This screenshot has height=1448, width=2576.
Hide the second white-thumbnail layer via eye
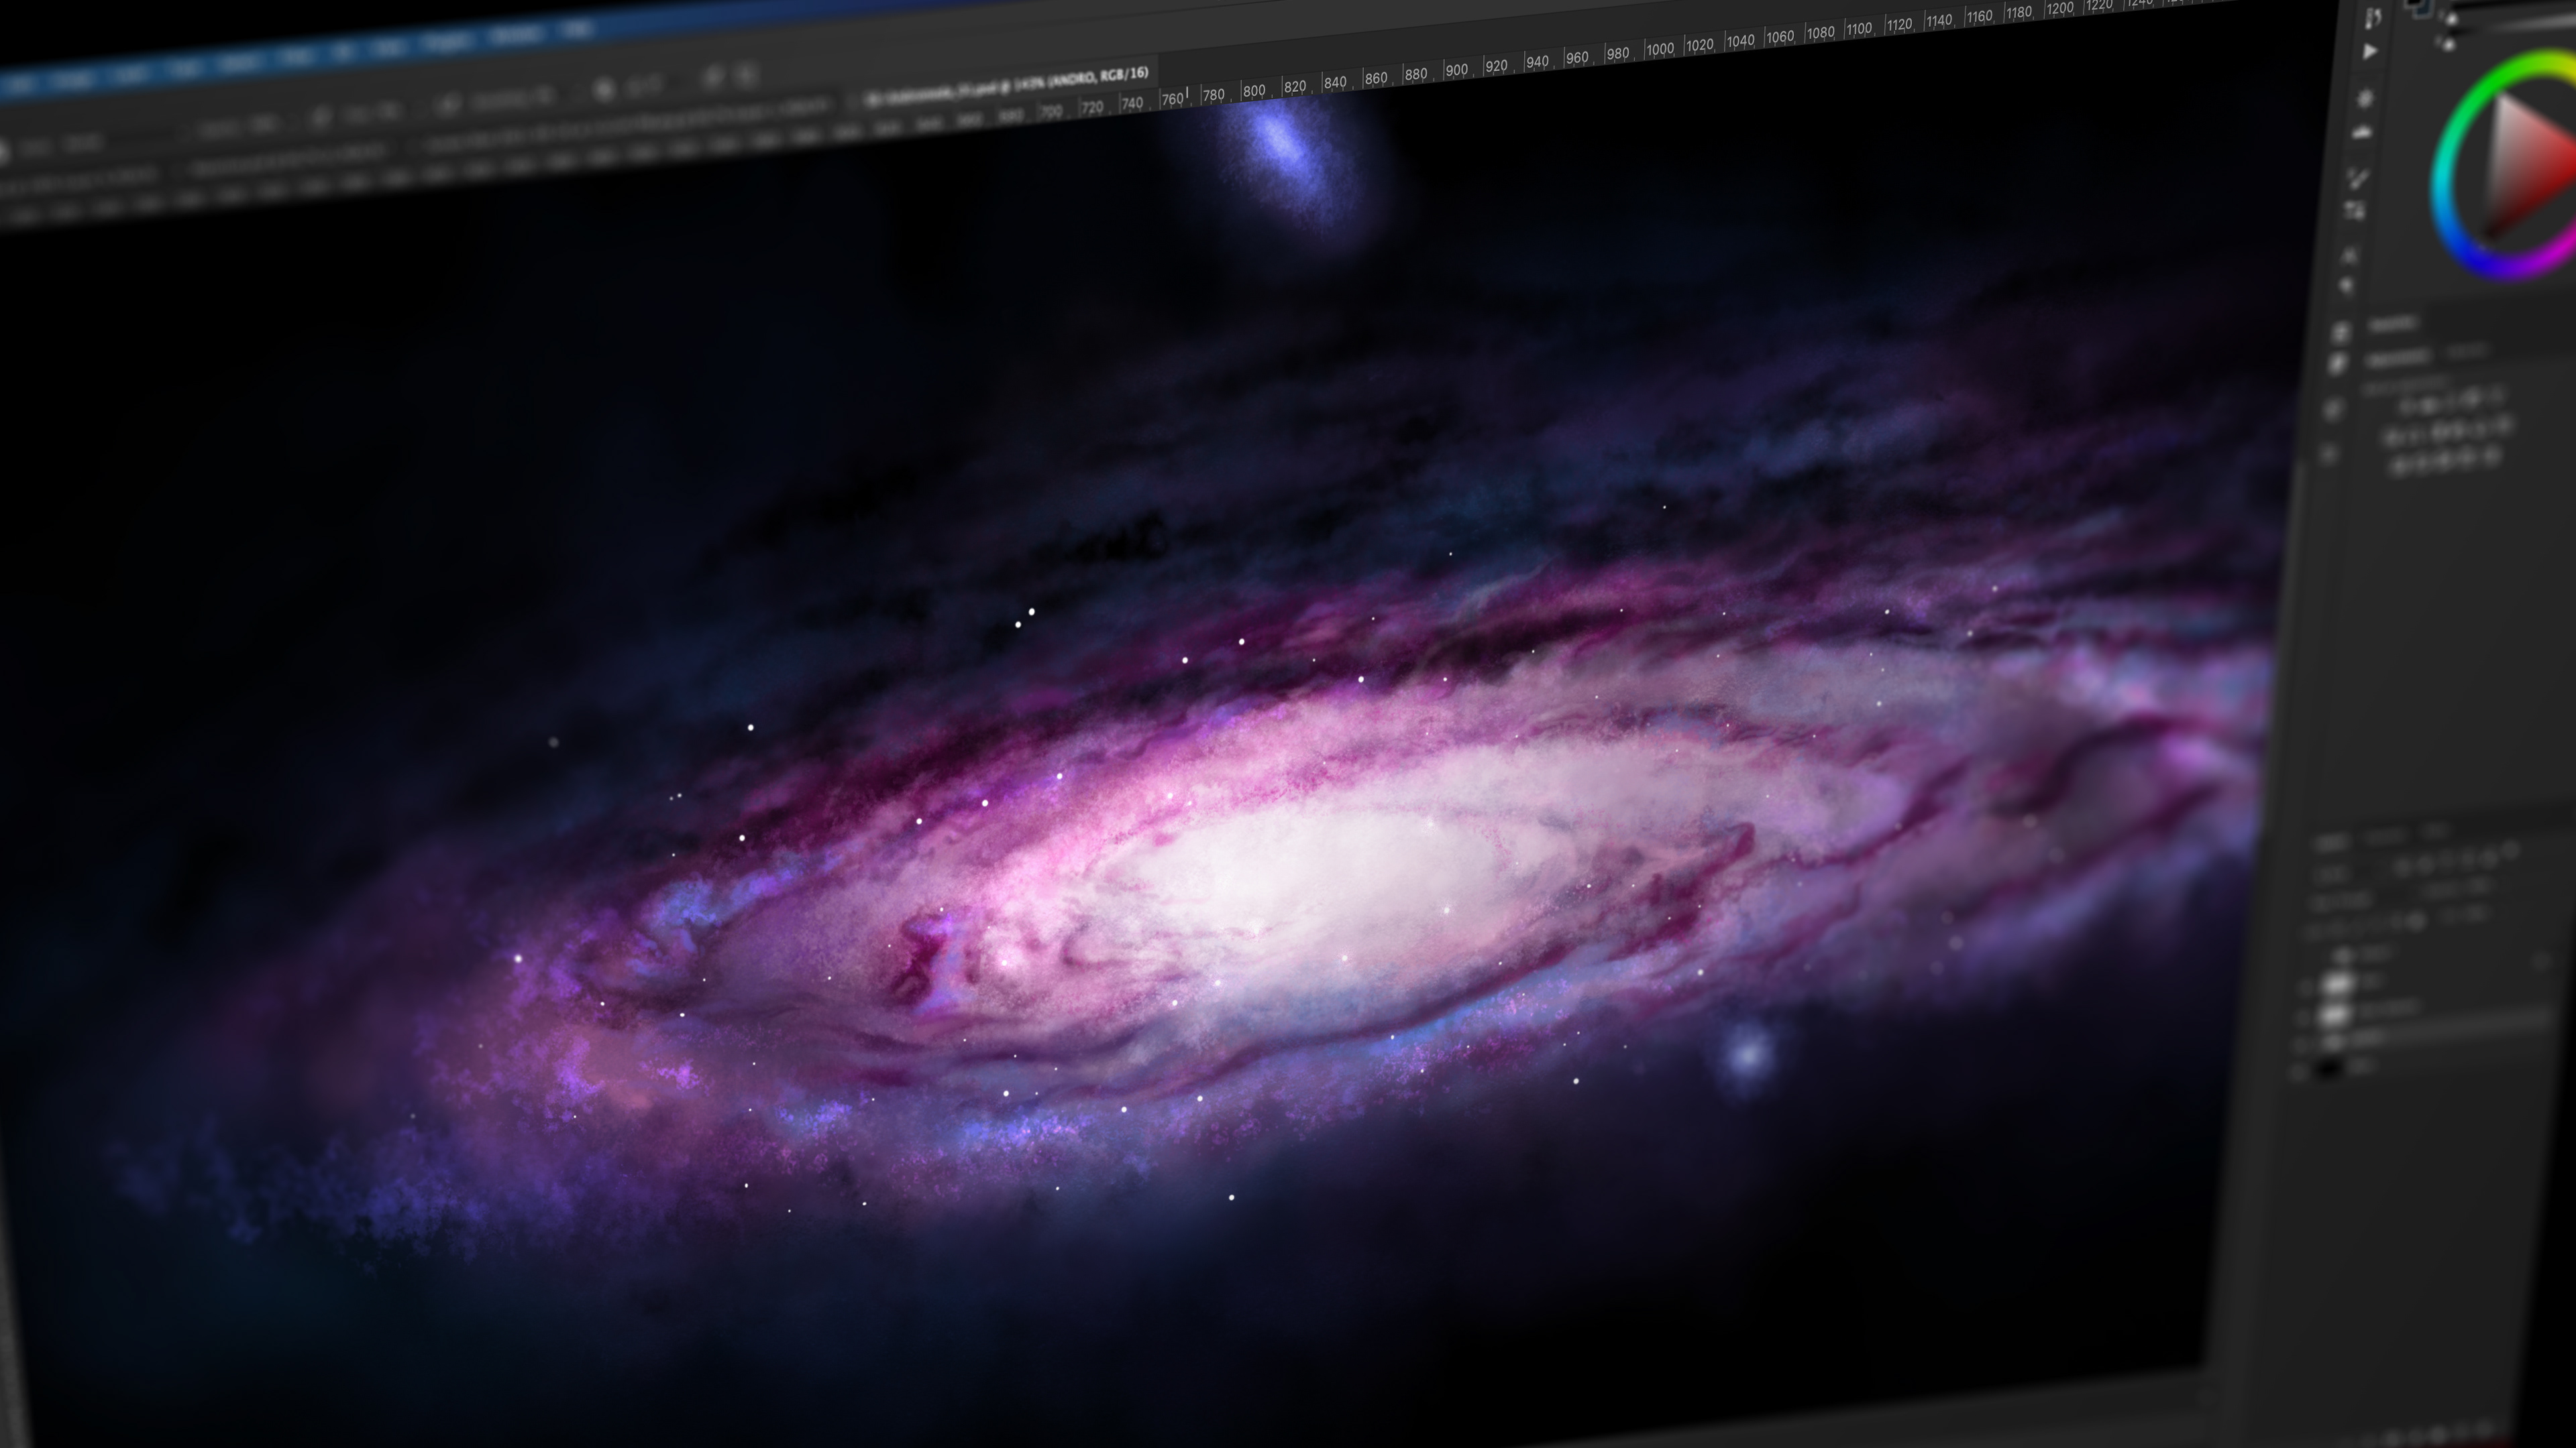[2303, 1018]
